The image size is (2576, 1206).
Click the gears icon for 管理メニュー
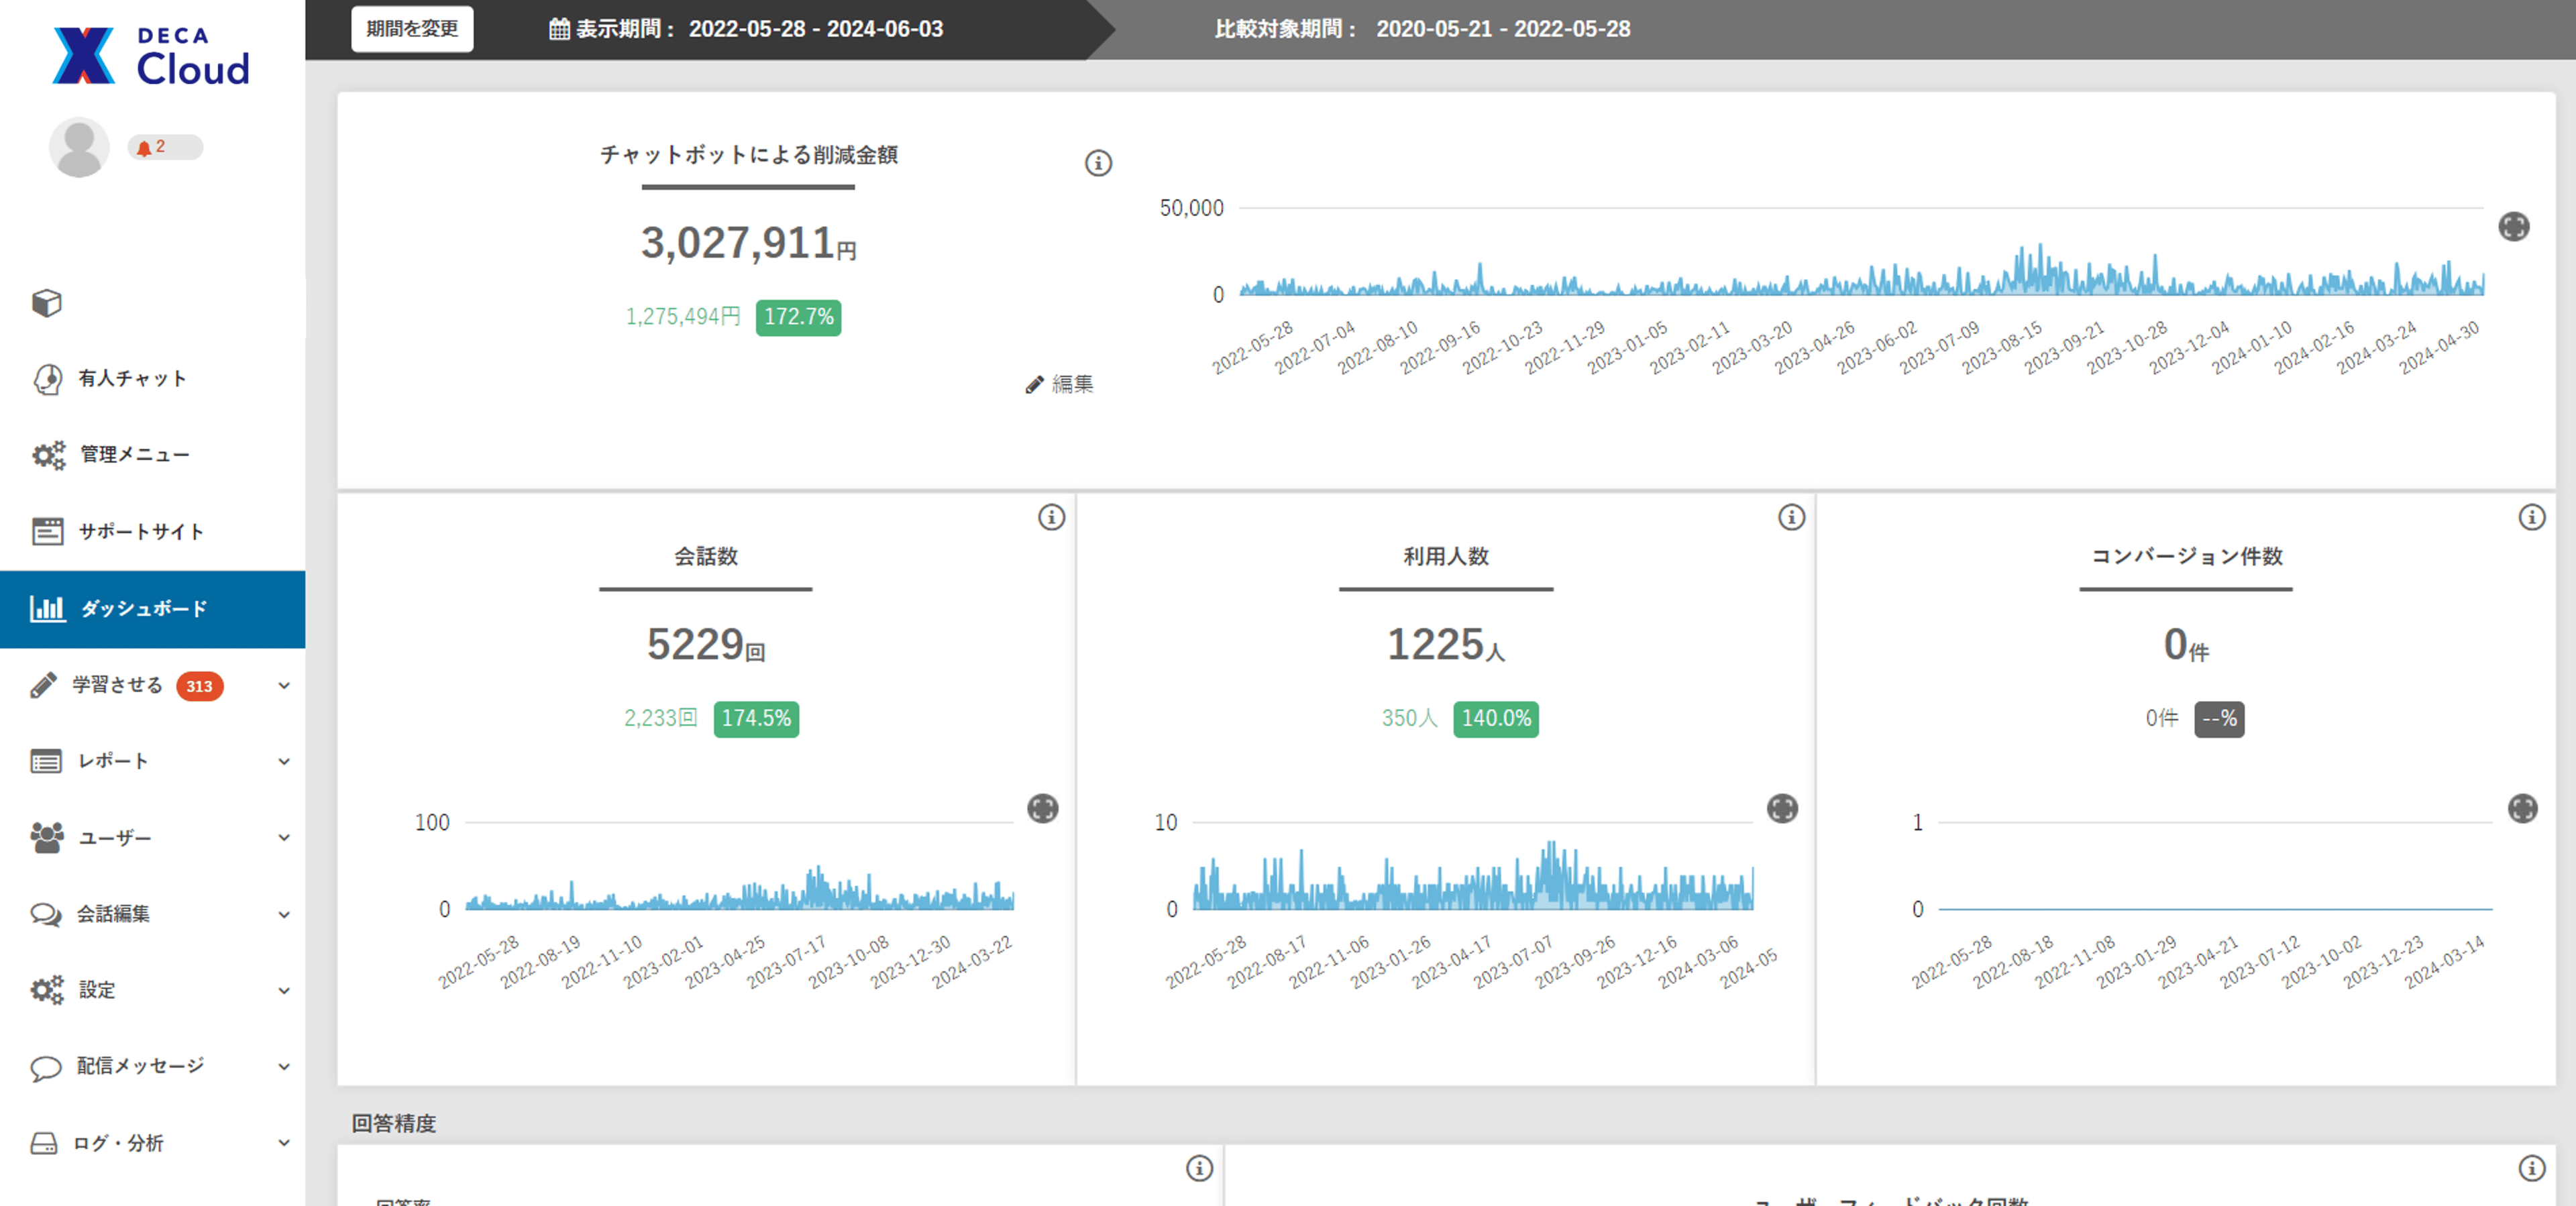[48, 455]
